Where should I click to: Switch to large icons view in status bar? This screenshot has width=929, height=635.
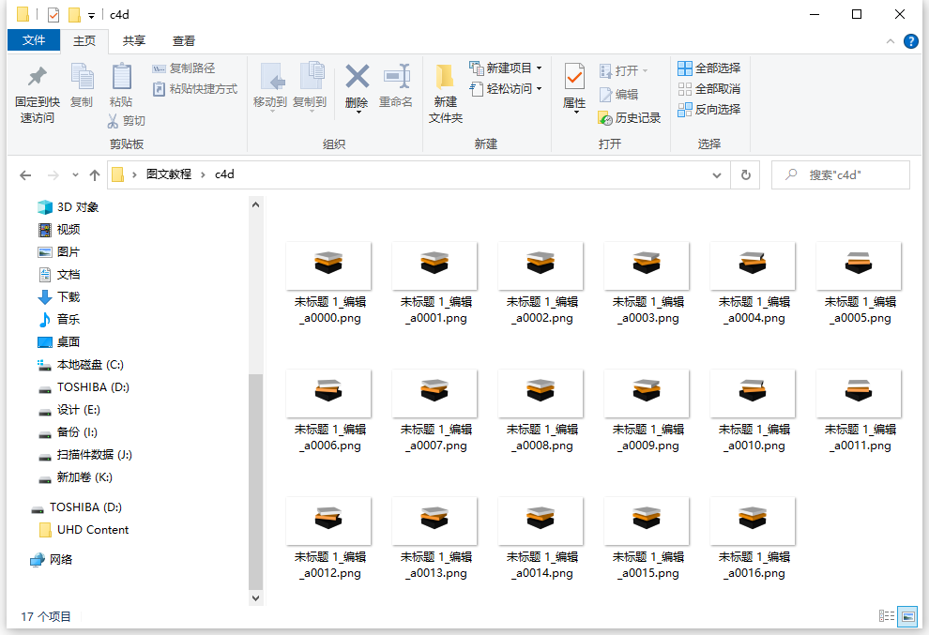click(906, 616)
